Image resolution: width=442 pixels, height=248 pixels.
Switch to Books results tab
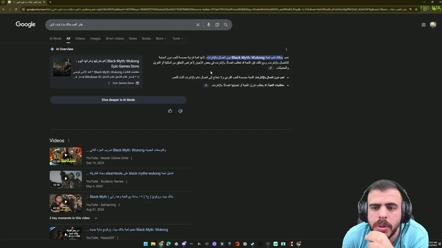[146, 39]
